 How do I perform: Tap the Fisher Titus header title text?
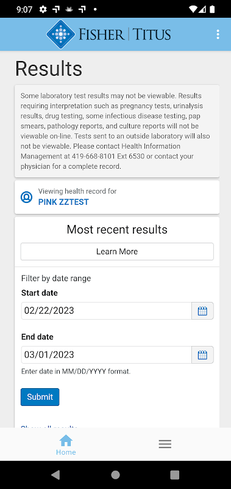[x=125, y=34]
